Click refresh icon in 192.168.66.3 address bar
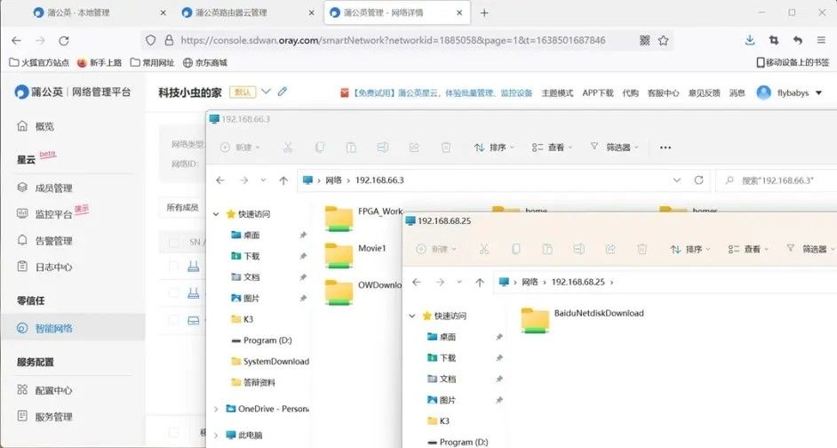 (x=700, y=180)
